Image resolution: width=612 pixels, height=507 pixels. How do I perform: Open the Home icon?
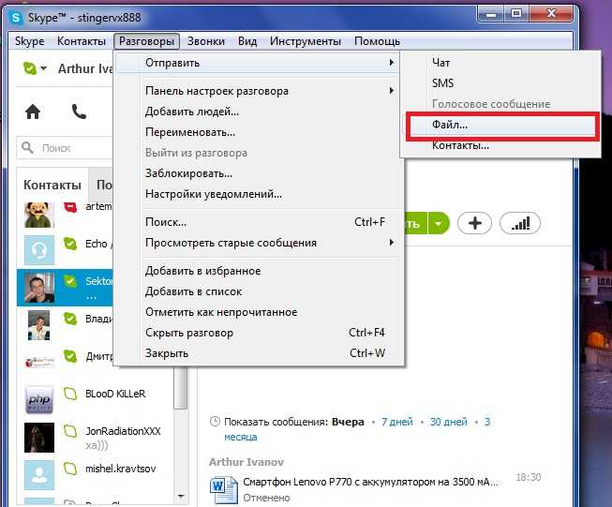tap(33, 112)
